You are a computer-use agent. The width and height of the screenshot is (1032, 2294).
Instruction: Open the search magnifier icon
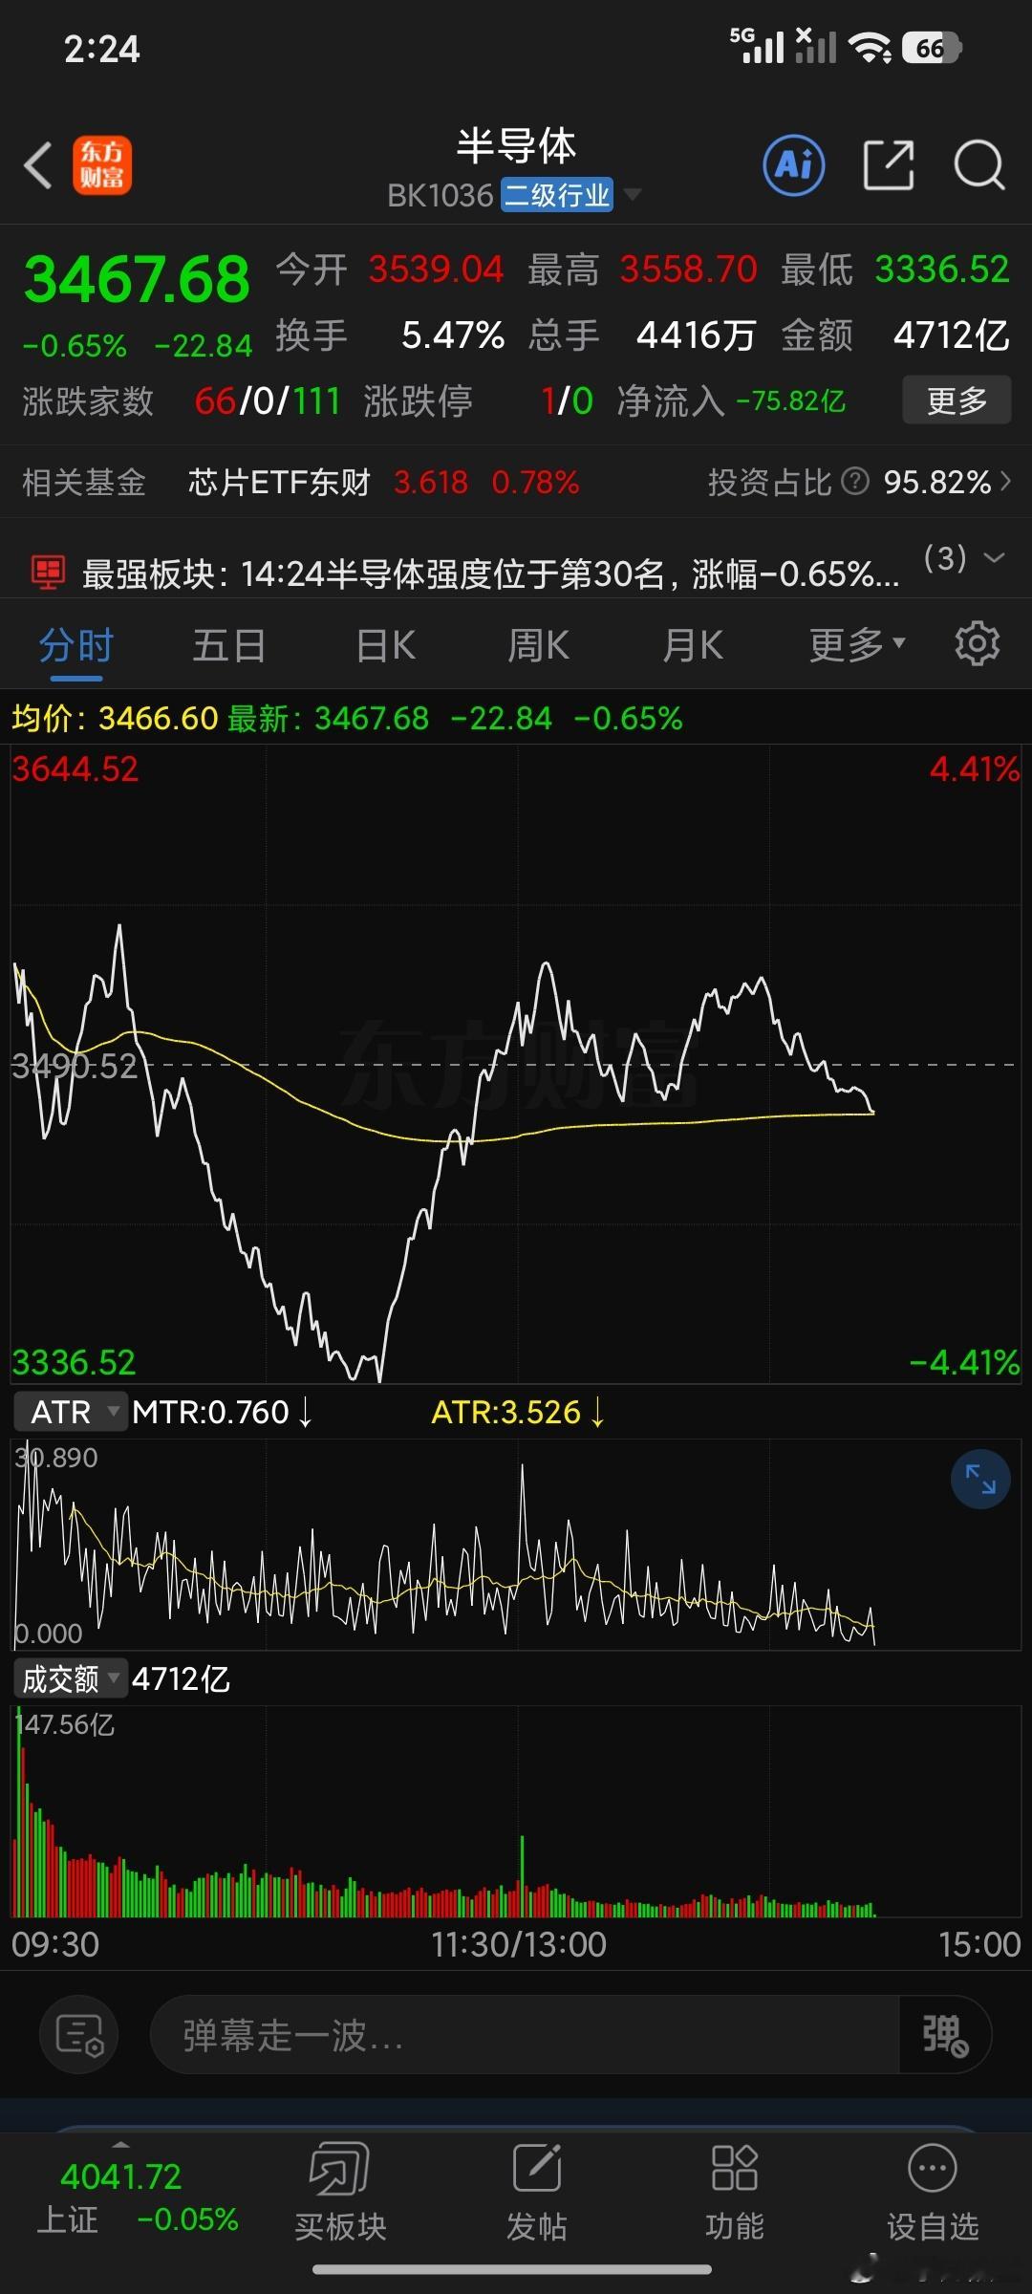click(x=979, y=165)
